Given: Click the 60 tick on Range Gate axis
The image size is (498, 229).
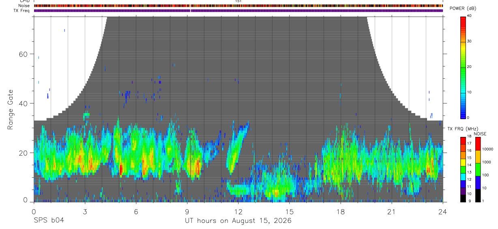Looking at the screenshot, I should pyautogui.click(x=23, y=54).
